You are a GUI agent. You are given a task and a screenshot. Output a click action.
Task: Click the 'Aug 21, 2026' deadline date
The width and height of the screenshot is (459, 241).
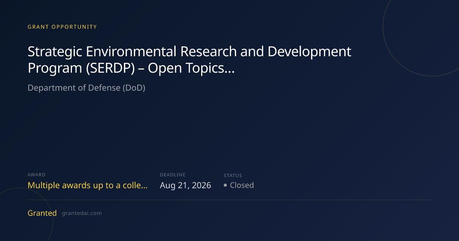186,186
